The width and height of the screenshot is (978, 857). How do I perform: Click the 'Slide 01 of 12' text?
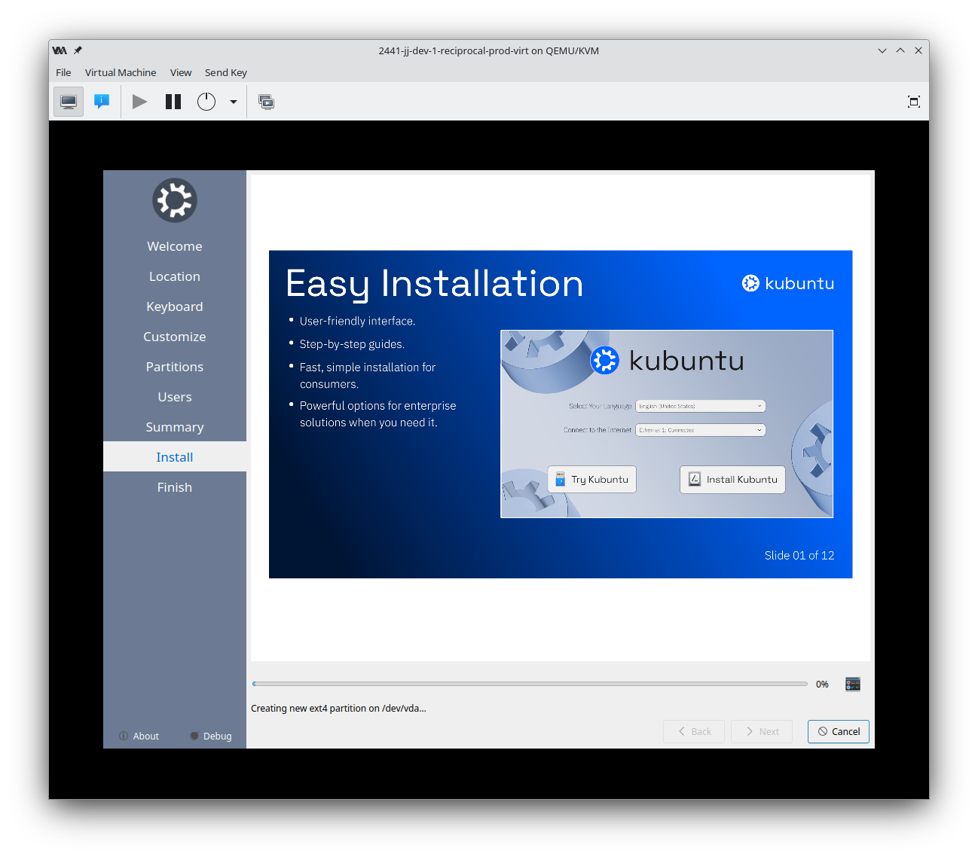pos(799,555)
